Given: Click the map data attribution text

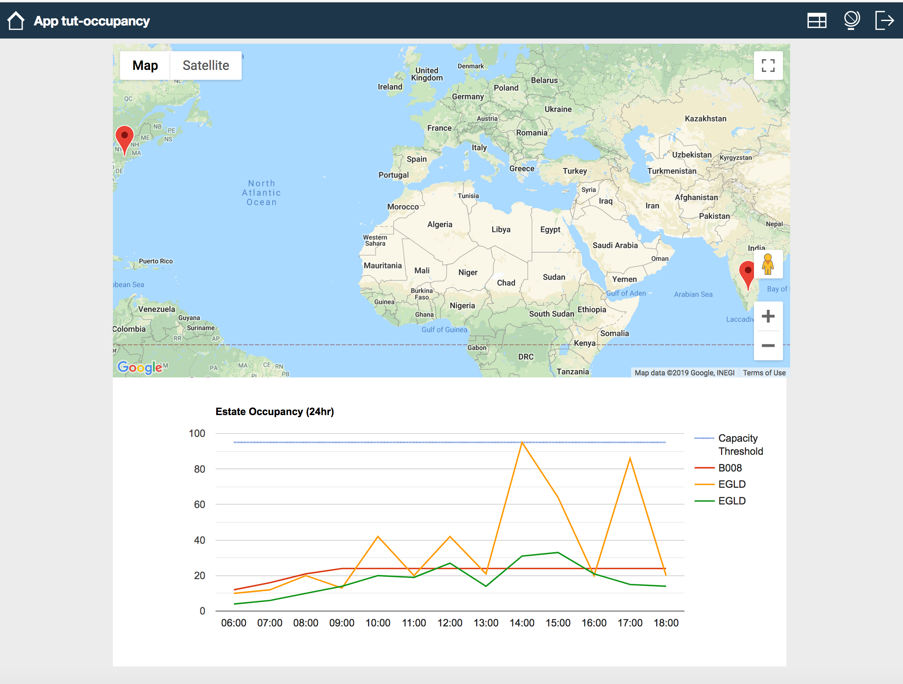Looking at the screenshot, I should pyautogui.click(x=684, y=372).
